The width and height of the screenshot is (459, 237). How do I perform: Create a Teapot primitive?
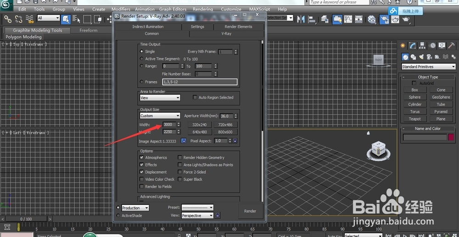(414, 119)
